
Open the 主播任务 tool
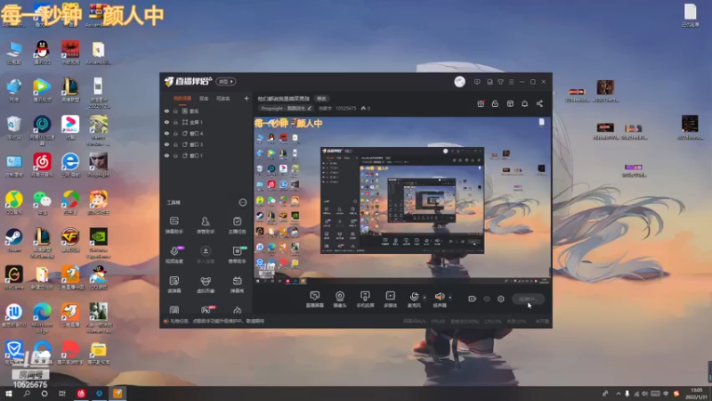(x=237, y=225)
